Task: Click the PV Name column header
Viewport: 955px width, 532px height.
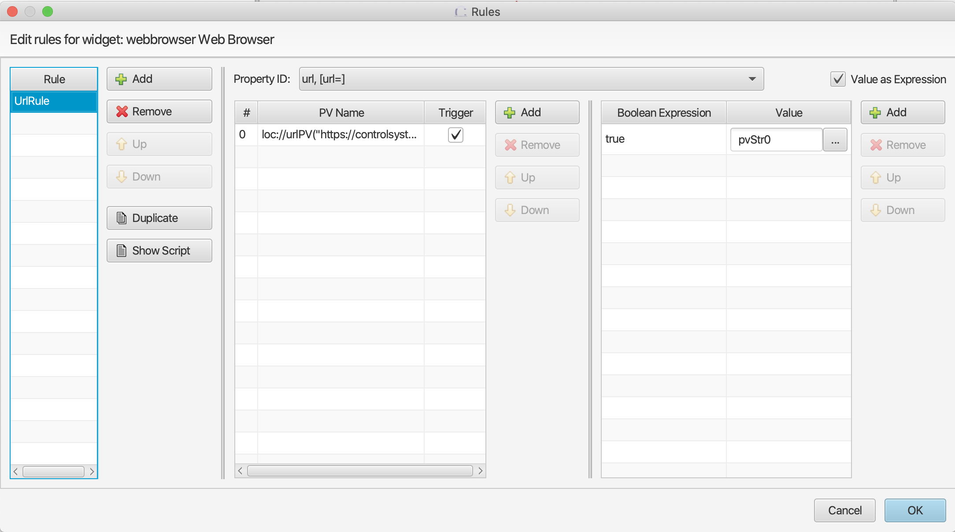Action: 341,113
